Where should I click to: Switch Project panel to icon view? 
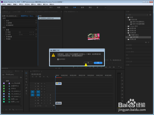(10, 110)
